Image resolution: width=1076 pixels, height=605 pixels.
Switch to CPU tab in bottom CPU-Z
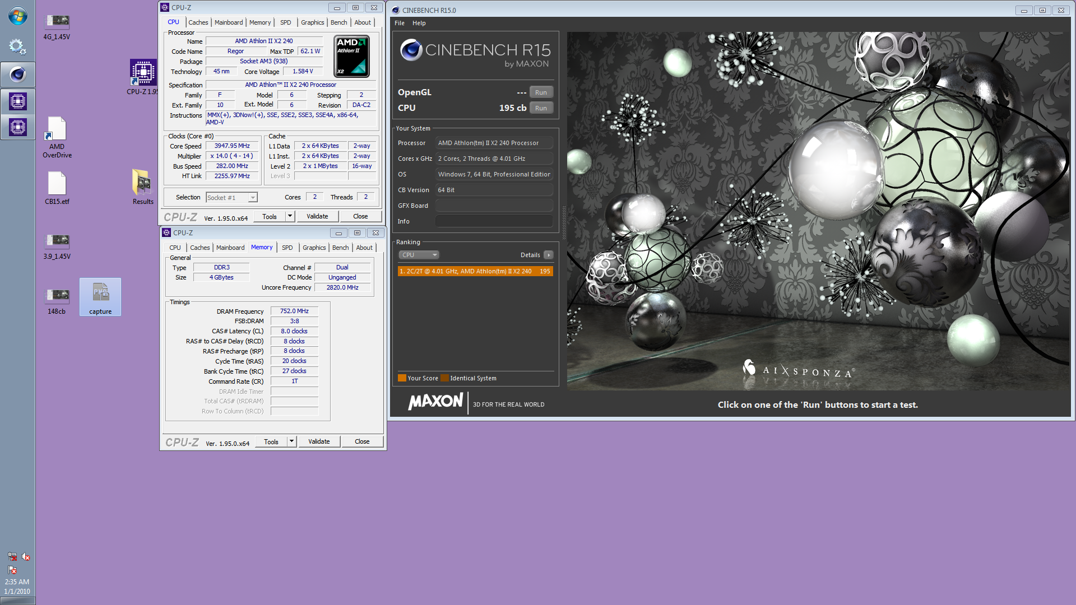(x=175, y=248)
